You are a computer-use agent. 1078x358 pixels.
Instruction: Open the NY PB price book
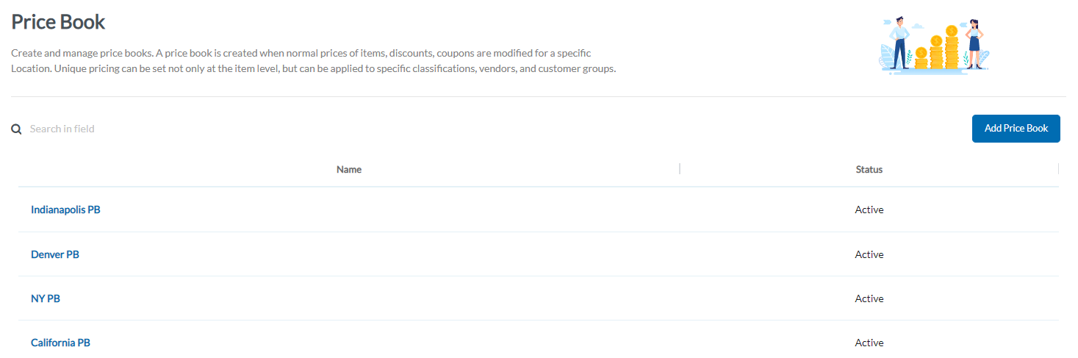click(46, 298)
